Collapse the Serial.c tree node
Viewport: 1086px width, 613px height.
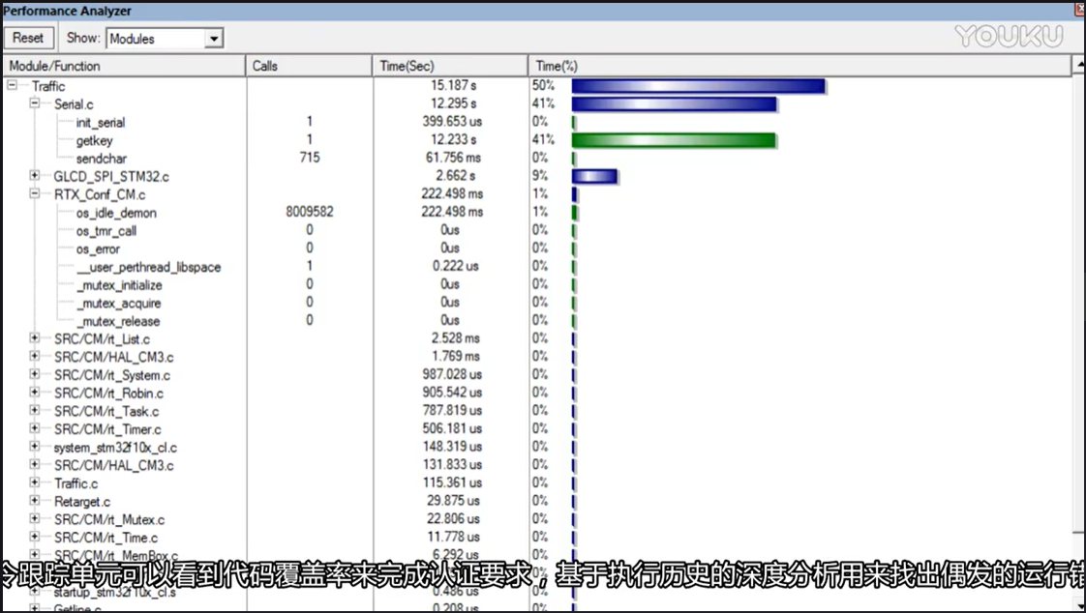(34, 103)
